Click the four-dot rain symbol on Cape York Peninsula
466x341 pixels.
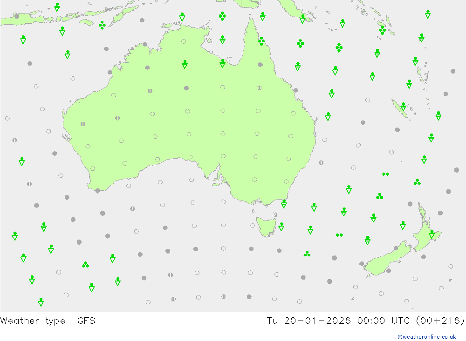[x=261, y=41]
